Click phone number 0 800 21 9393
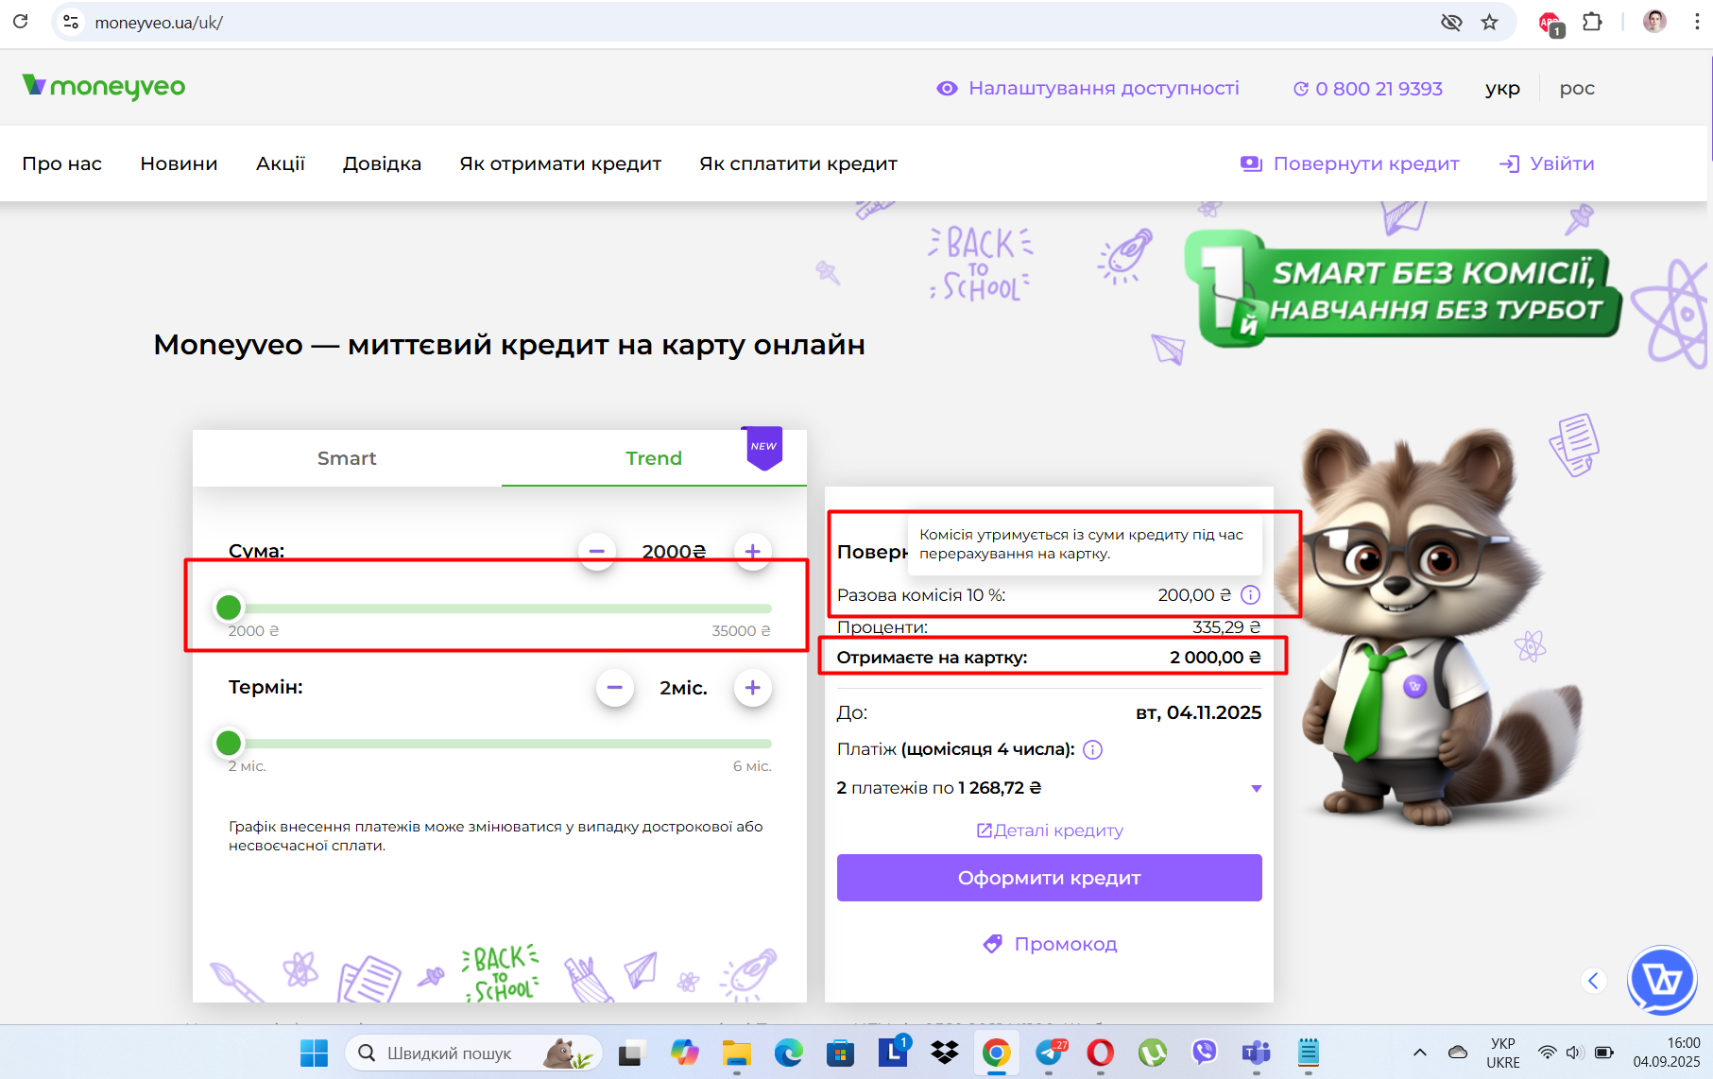Image resolution: width=1713 pixels, height=1079 pixels. coord(1379,89)
